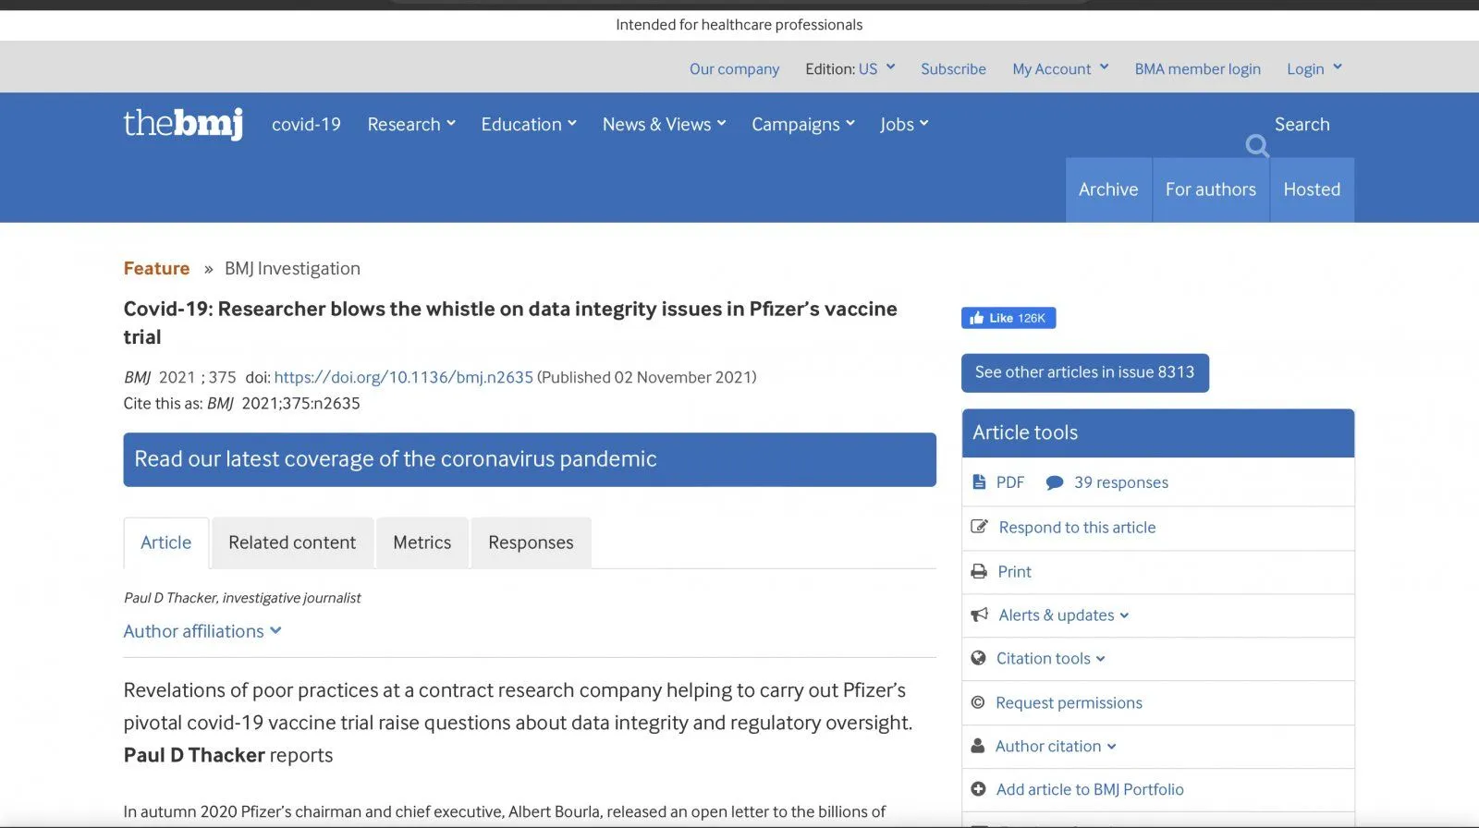The width and height of the screenshot is (1479, 828).
Task: Open the My Account dropdown
Action: coord(1059,69)
